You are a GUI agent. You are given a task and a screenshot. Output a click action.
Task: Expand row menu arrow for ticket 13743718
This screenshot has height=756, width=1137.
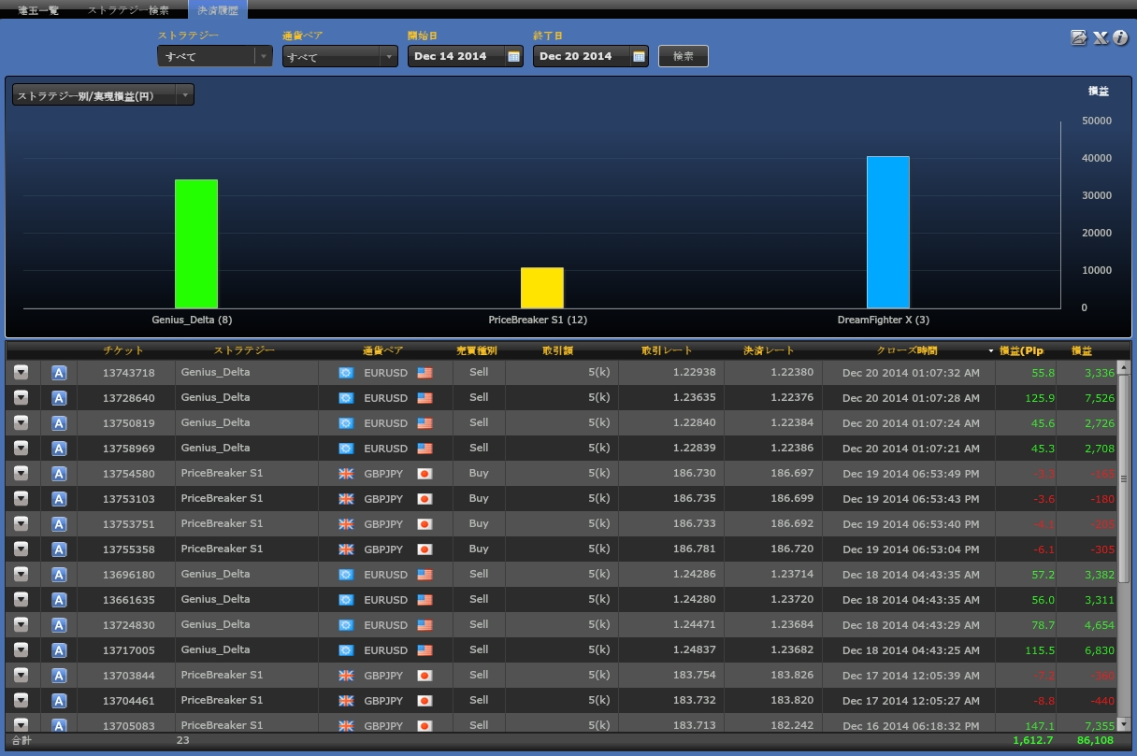click(x=21, y=373)
